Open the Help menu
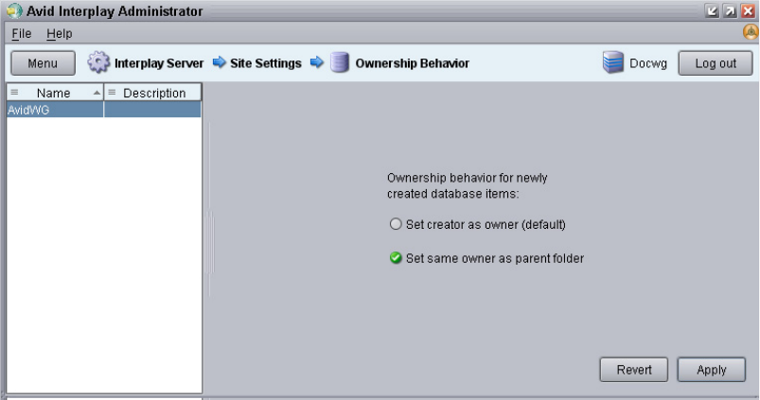Image resolution: width=760 pixels, height=400 pixels. pos(59,34)
